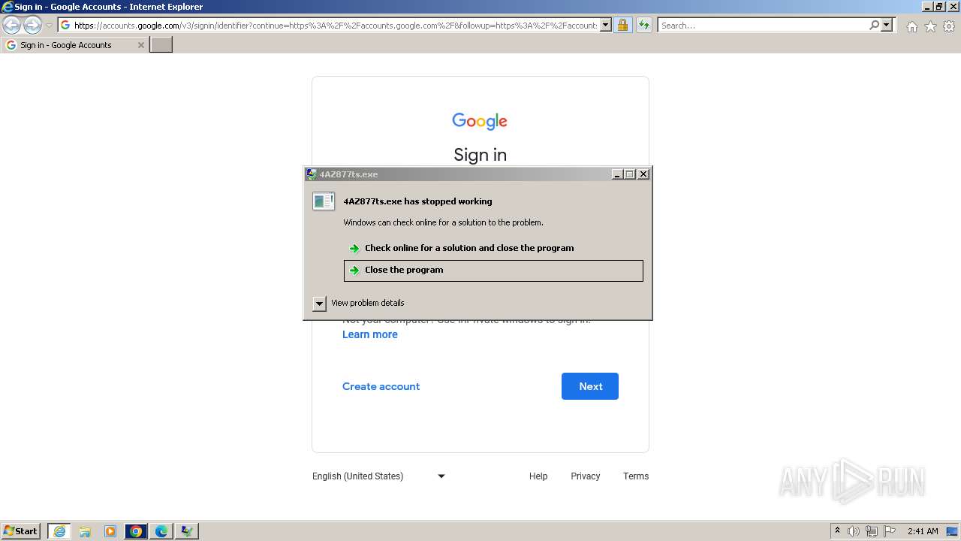Open the Help footer link

[x=538, y=476]
